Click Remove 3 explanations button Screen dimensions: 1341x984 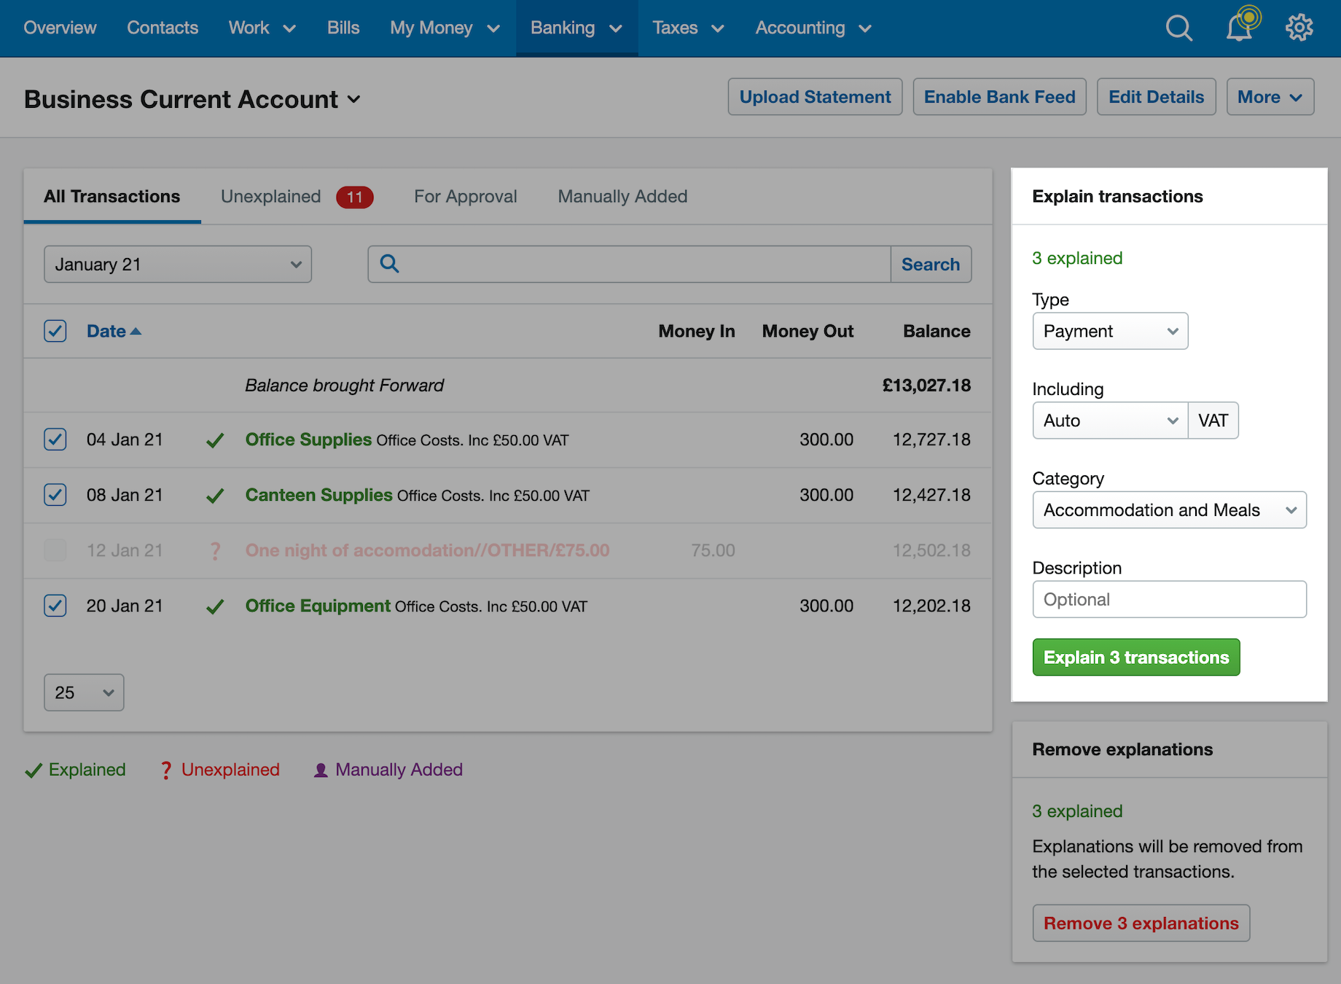(x=1141, y=924)
